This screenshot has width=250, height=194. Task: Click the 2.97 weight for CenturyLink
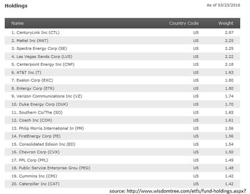[x=229, y=32]
